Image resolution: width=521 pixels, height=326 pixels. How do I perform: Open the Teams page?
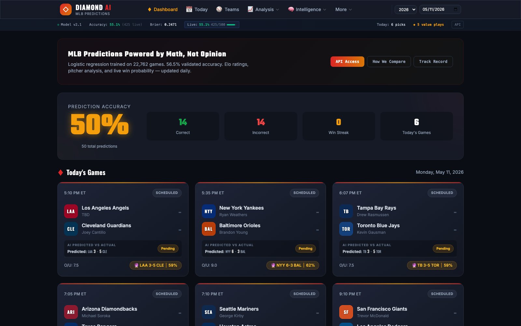click(x=228, y=9)
